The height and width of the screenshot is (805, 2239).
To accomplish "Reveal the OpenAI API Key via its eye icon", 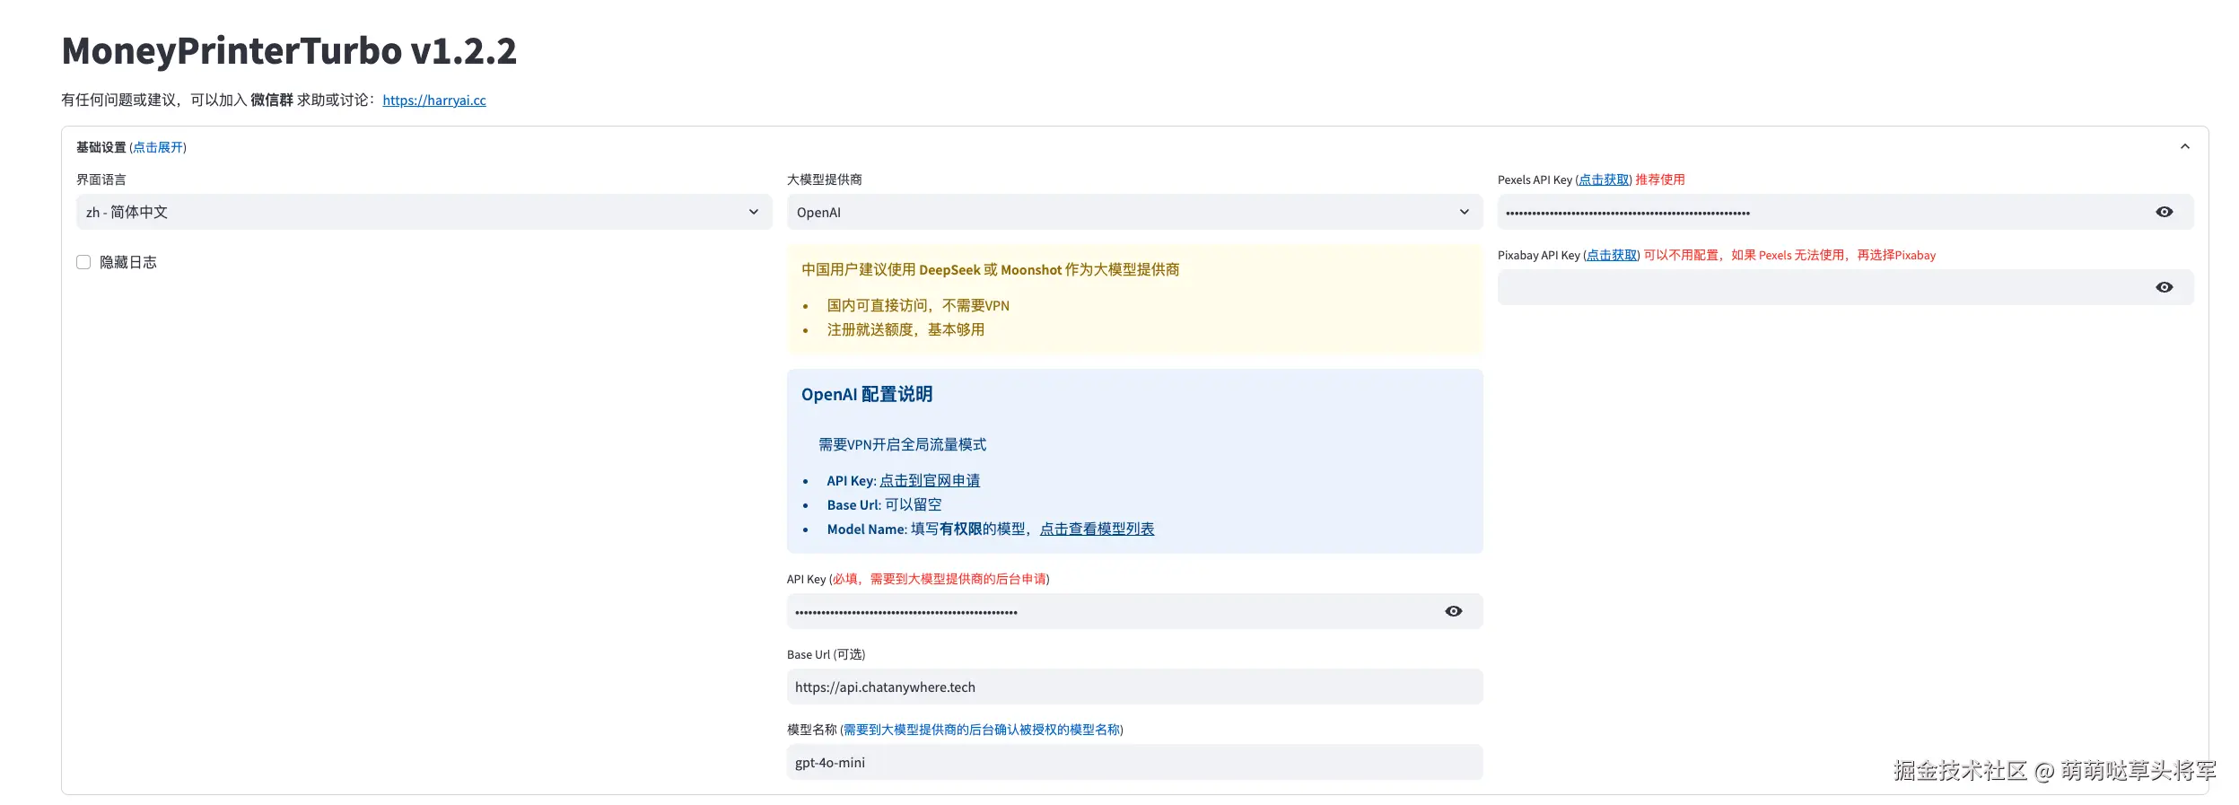I will click(1453, 611).
